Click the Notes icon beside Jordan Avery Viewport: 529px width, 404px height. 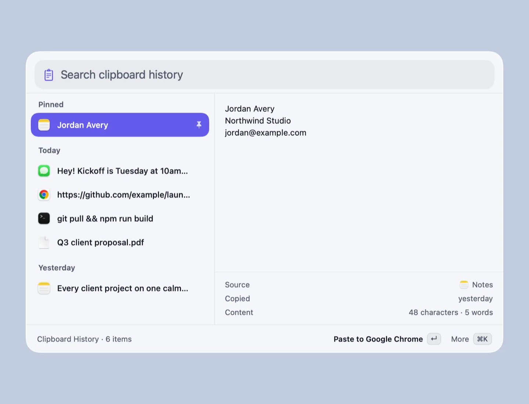pos(44,125)
